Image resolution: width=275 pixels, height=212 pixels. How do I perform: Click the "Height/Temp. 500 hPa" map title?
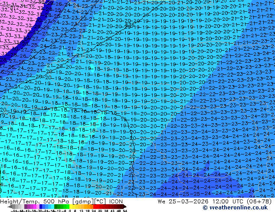click(36, 202)
